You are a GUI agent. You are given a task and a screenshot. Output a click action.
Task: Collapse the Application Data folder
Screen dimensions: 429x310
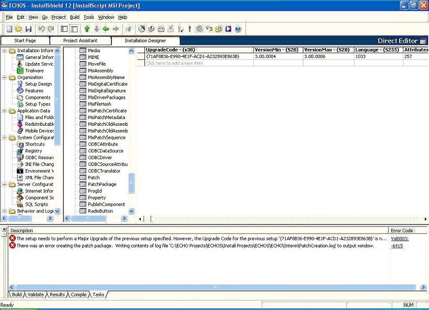point(5,111)
